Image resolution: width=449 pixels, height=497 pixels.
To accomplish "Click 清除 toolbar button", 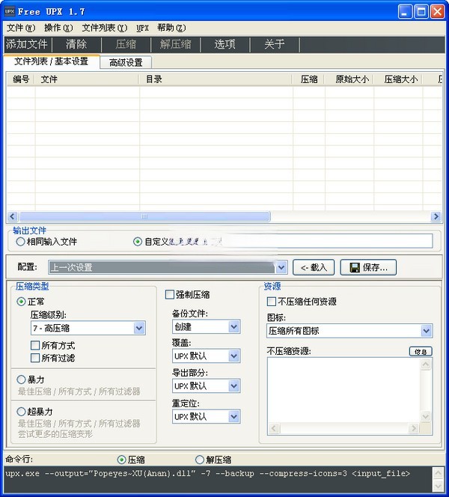I will tap(76, 44).
